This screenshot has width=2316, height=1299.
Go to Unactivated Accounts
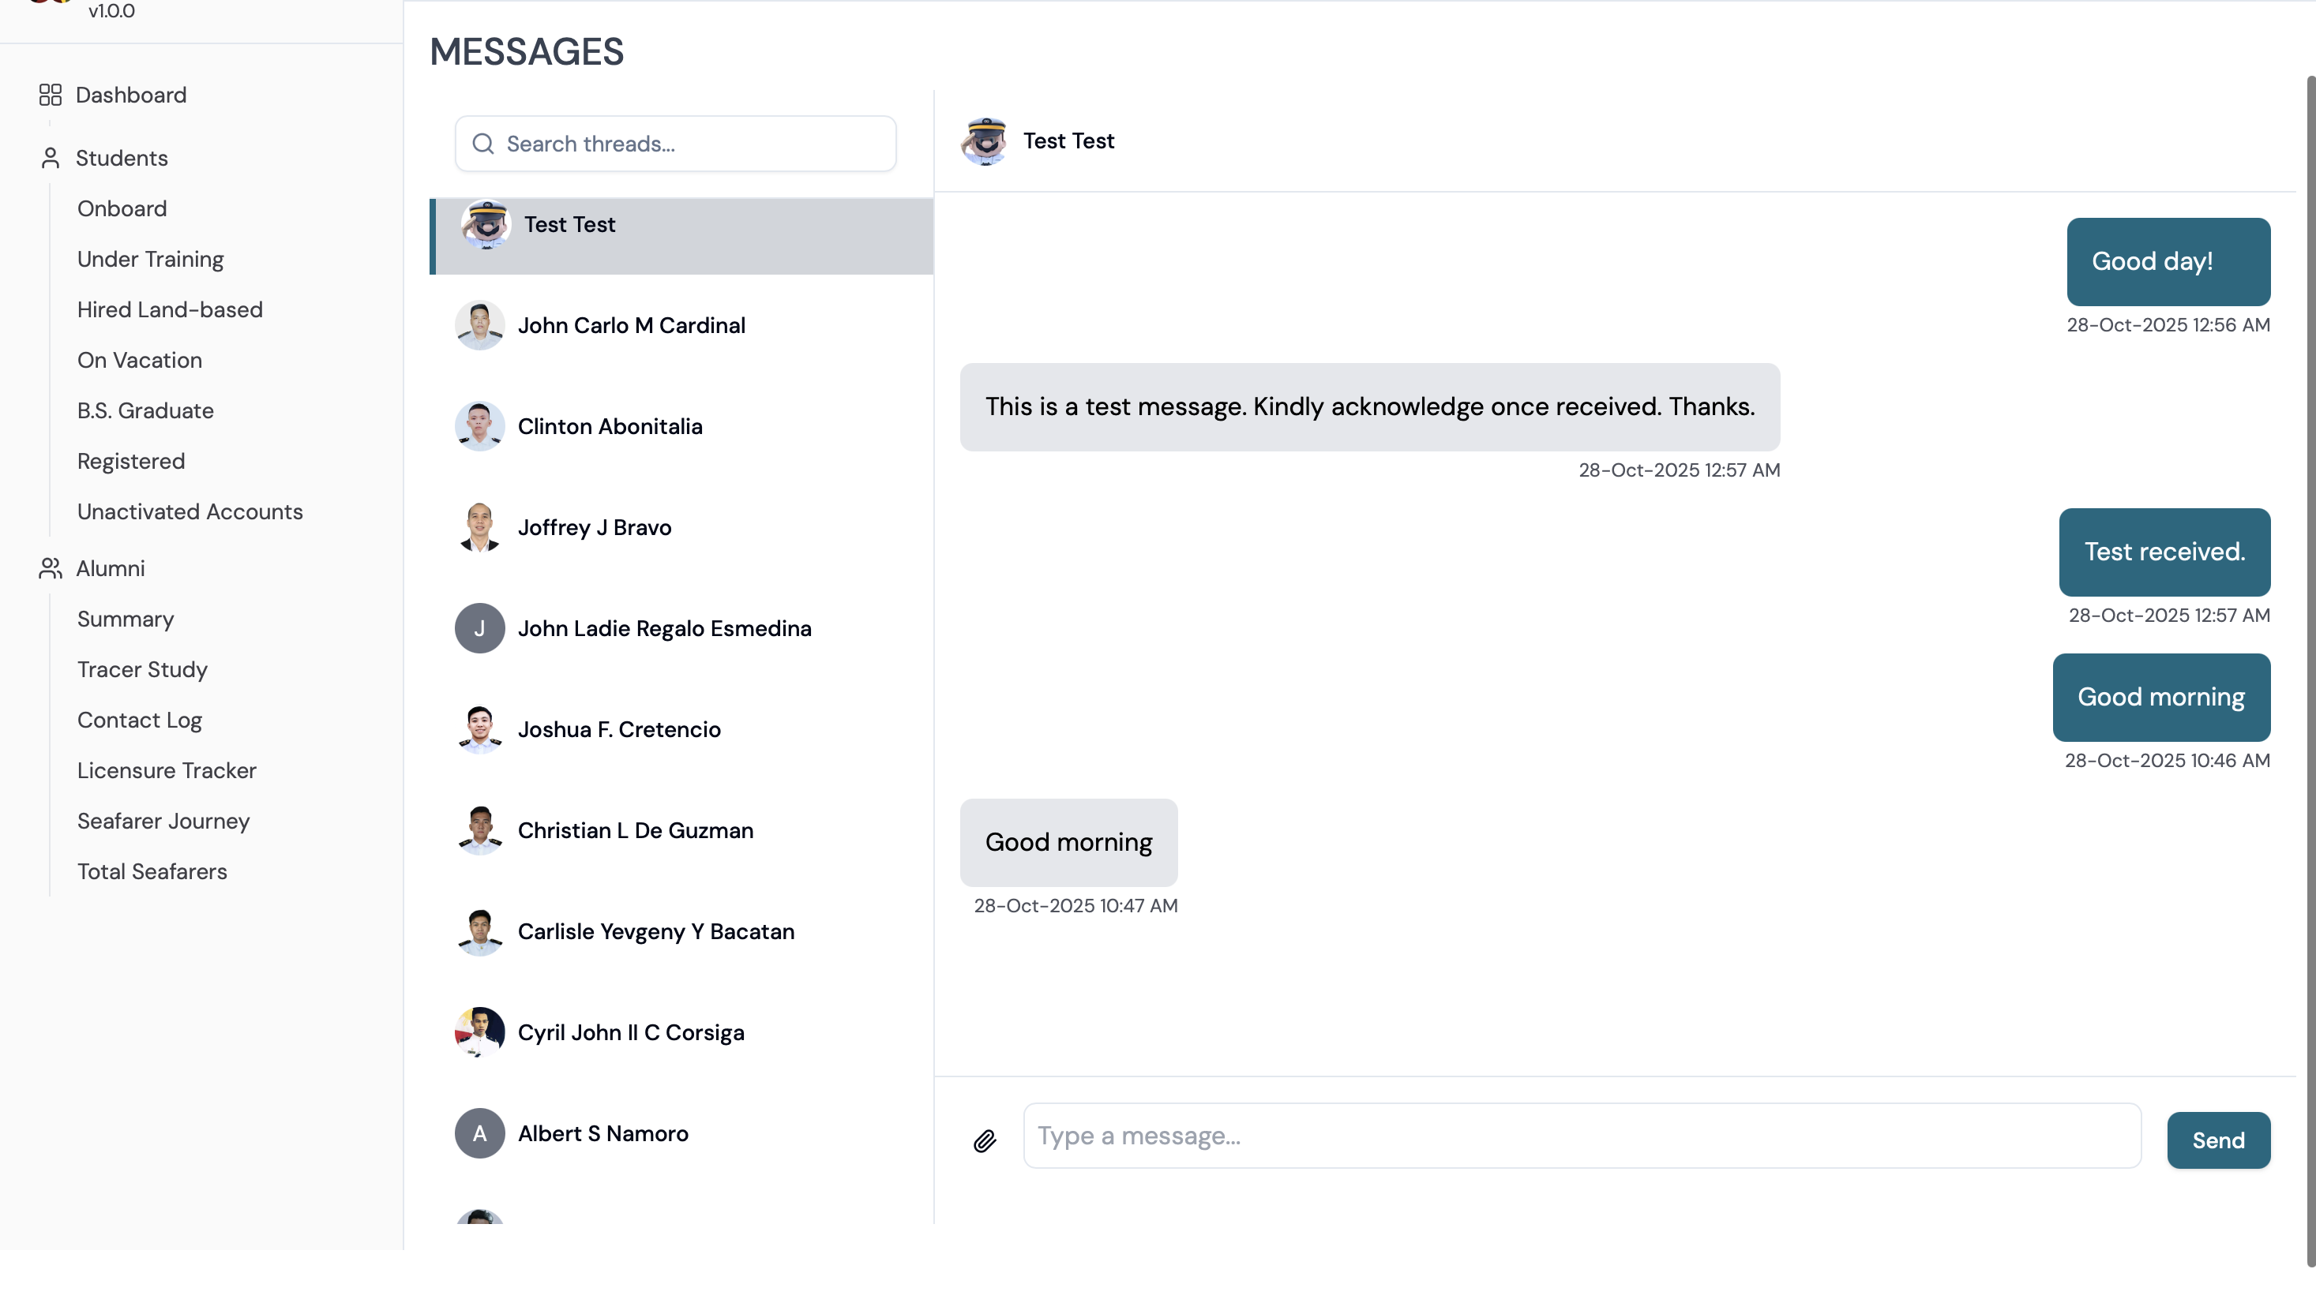coord(190,512)
